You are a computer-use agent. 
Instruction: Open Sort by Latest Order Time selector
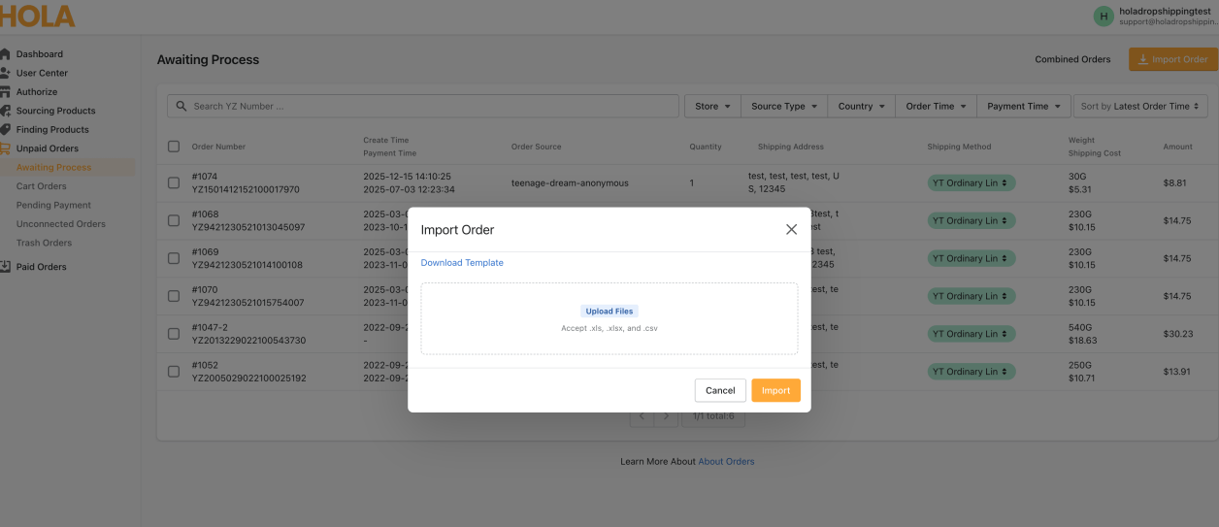(1140, 106)
